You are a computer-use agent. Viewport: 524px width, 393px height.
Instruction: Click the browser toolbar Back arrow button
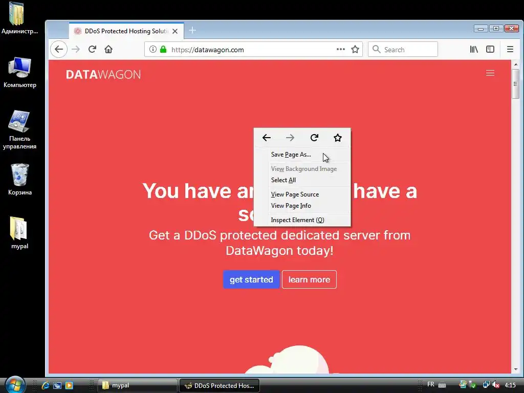coord(59,50)
